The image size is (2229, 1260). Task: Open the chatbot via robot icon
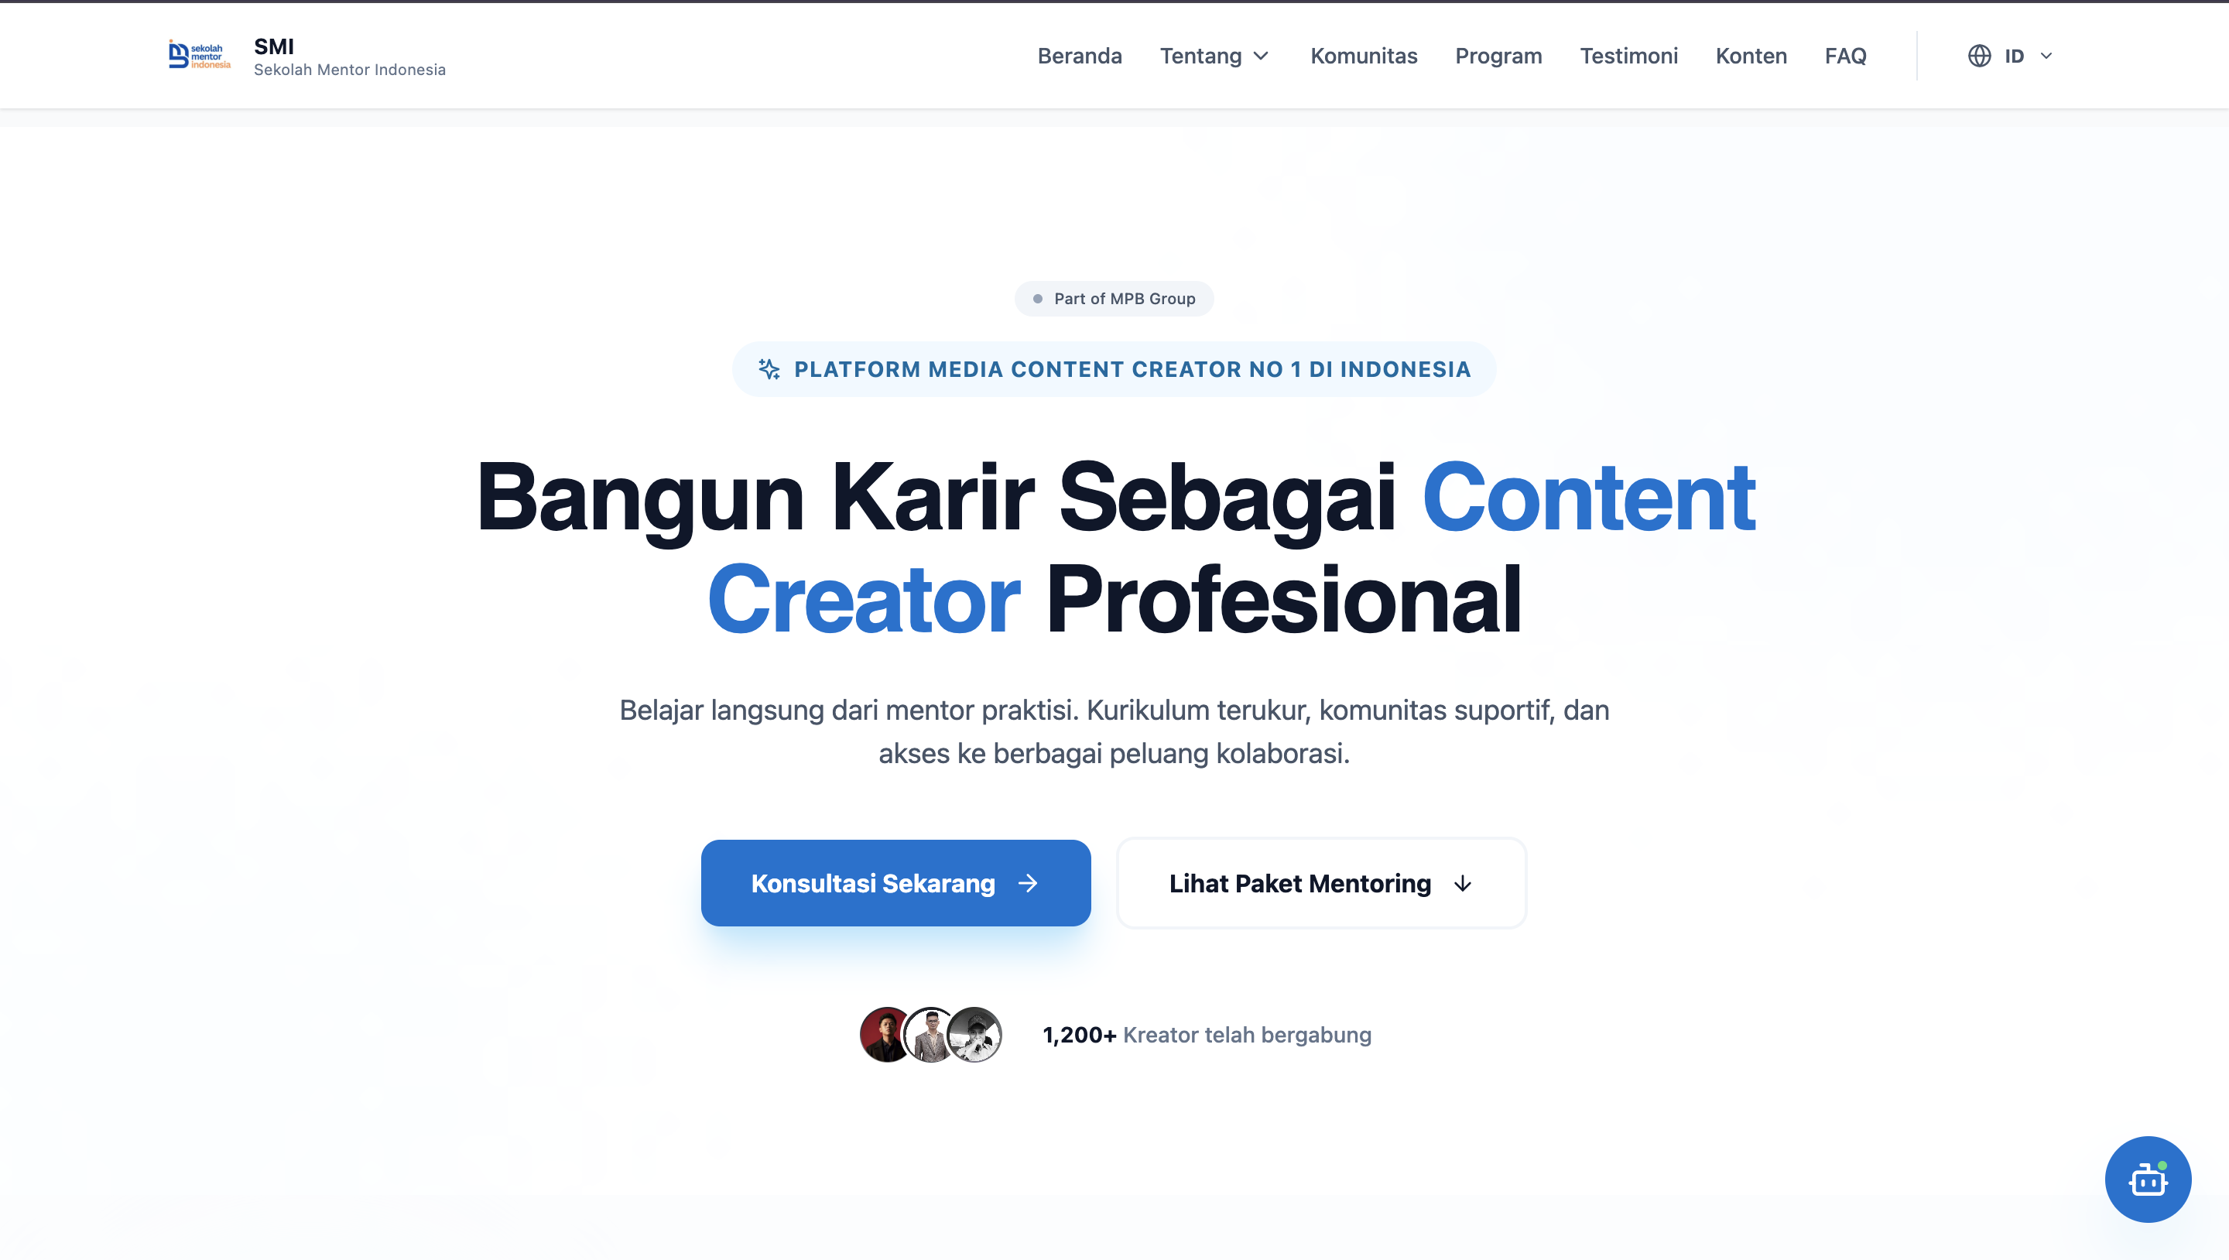pos(2148,1179)
